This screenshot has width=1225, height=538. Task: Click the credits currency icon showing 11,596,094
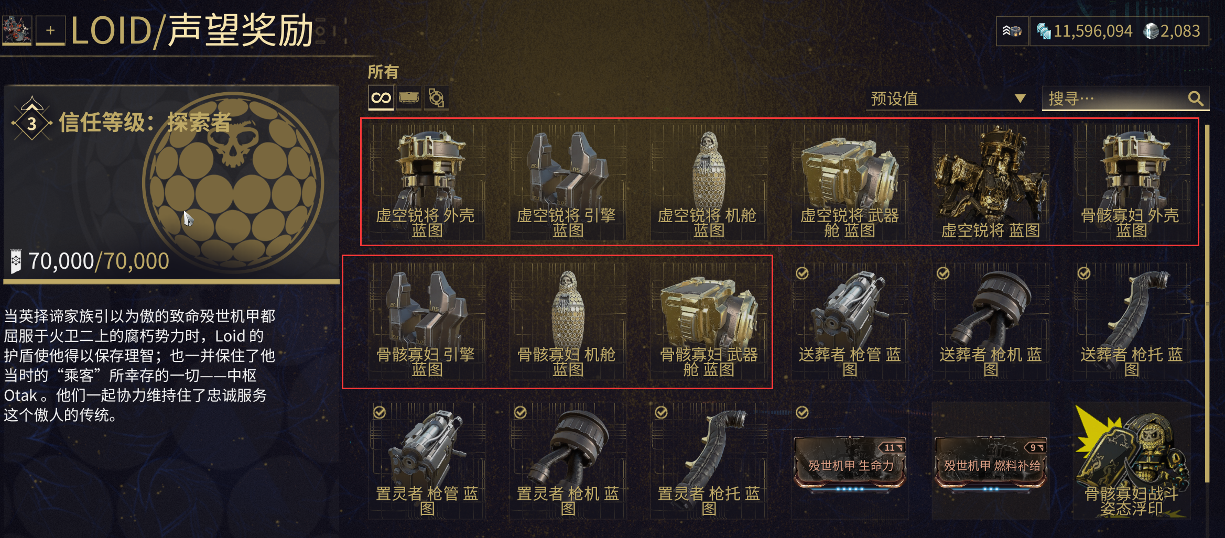pyautogui.click(x=1044, y=31)
